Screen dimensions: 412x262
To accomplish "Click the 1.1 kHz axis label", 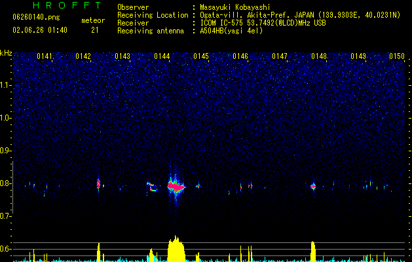I will click(x=5, y=85).
